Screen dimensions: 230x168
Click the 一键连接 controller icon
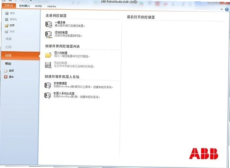(x=48, y=24)
